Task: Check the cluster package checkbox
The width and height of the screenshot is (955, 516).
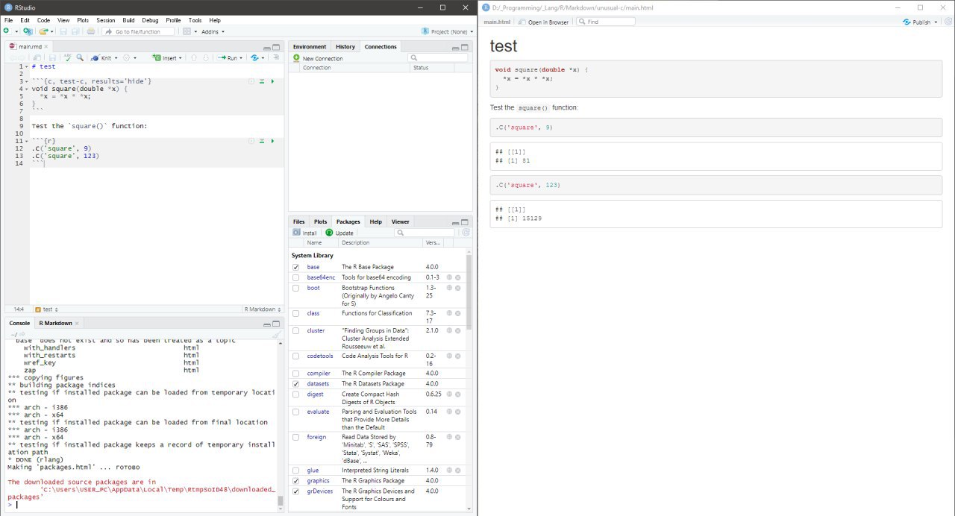Action: pyautogui.click(x=296, y=330)
